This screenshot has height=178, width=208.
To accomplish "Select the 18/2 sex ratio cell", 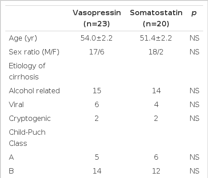I will (x=156, y=52).
